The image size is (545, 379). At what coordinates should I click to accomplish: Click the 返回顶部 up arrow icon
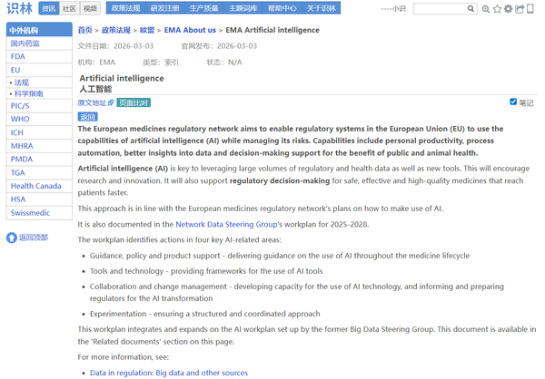tap(12, 238)
